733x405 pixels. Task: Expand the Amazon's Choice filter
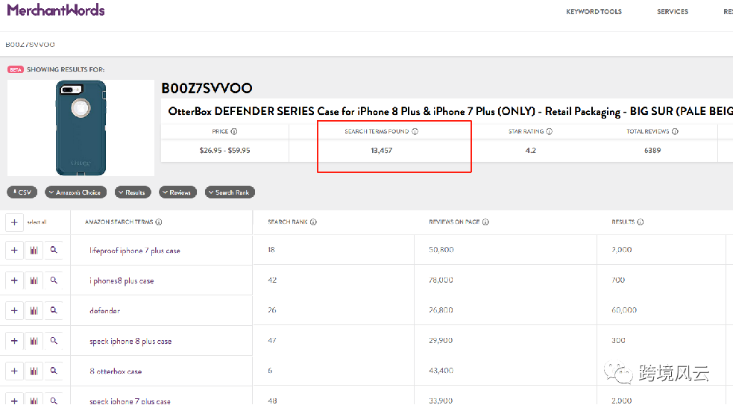click(x=76, y=192)
